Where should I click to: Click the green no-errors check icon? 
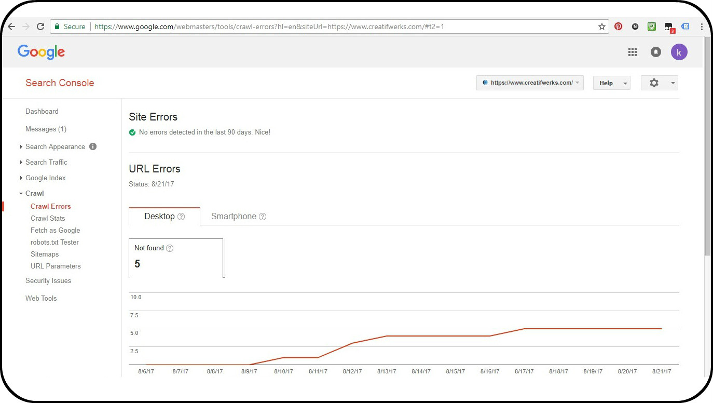(132, 132)
